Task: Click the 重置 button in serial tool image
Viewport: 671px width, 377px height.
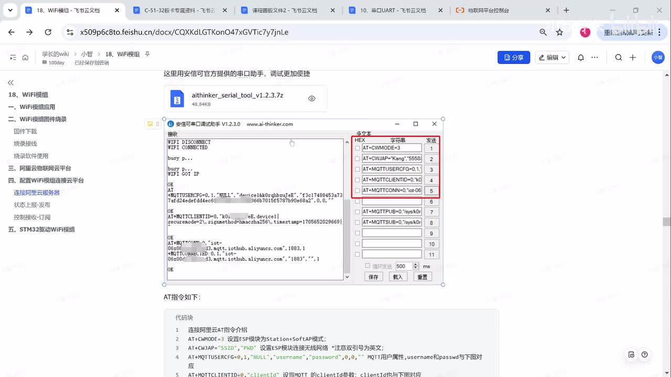Action: 422,277
